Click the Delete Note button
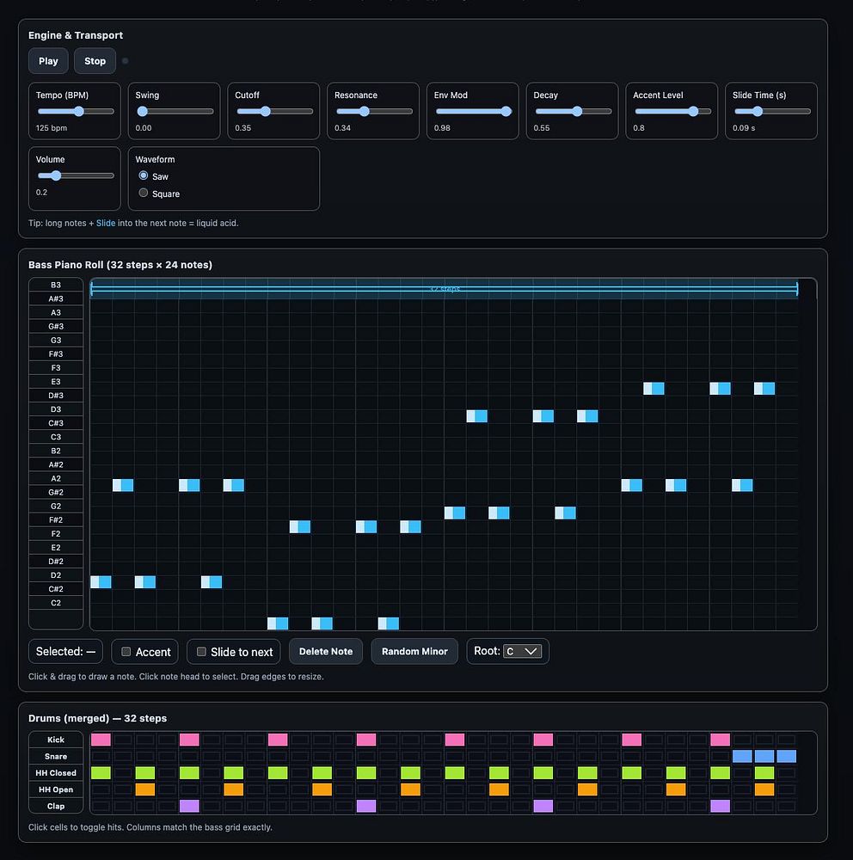Screen dimensions: 853x860 (325, 651)
